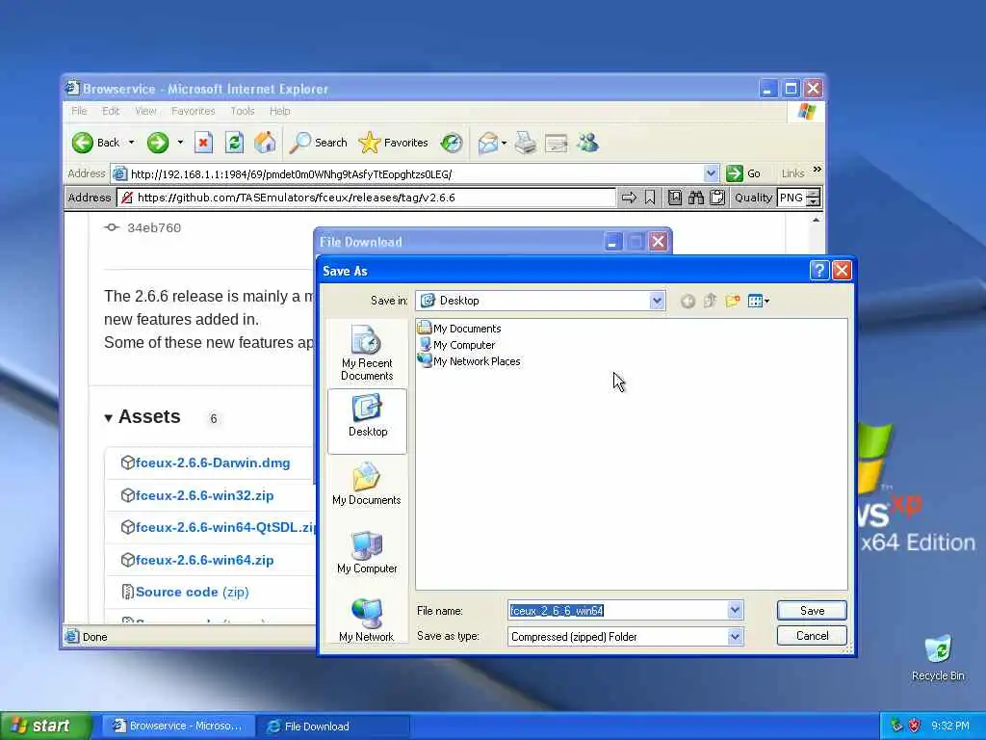Go to My Recent Documents in places bar

(367, 353)
